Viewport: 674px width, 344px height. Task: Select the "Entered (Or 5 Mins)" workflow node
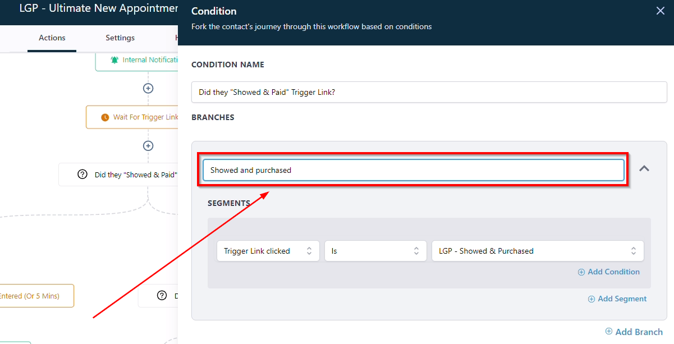(34, 296)
